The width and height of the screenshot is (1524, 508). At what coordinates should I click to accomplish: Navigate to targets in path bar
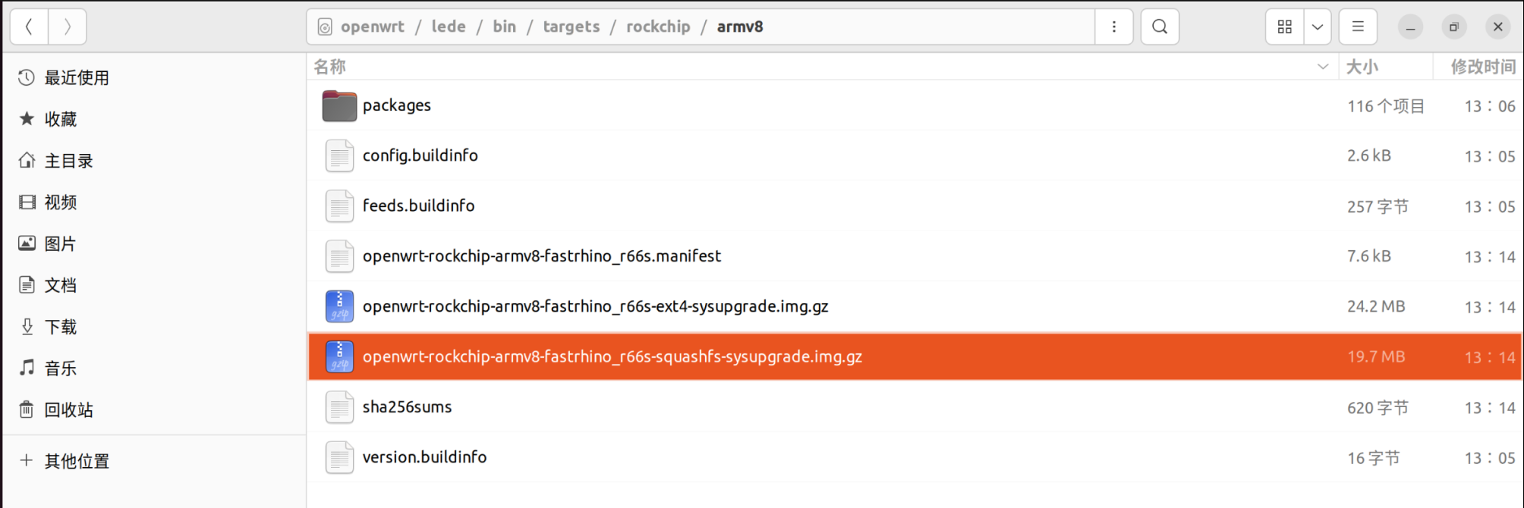tap(571, 27)
